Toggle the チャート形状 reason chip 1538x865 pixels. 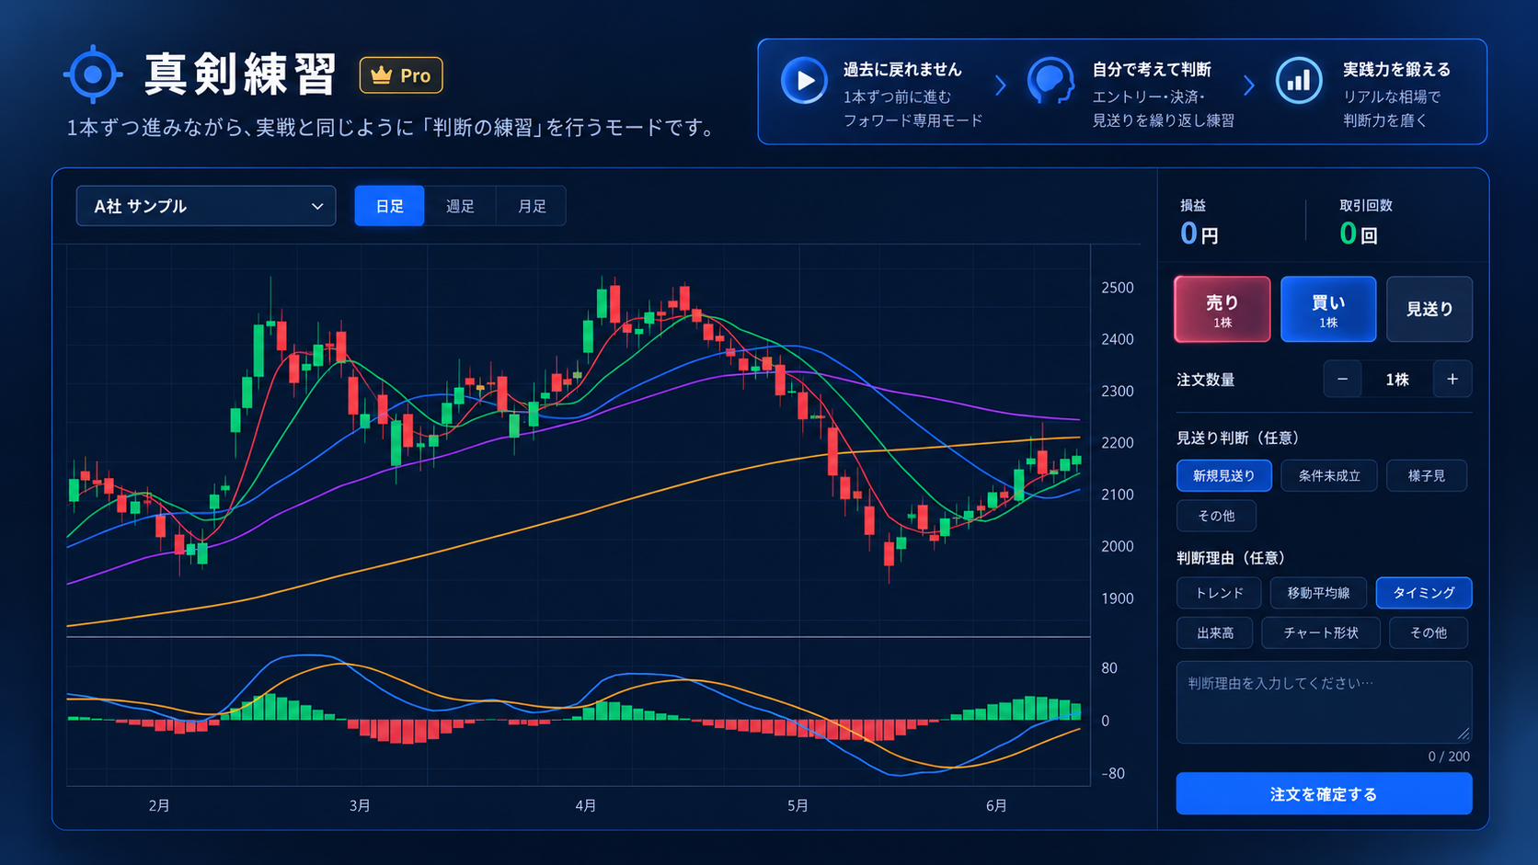pyautogui.click(x=1321, y=632)
